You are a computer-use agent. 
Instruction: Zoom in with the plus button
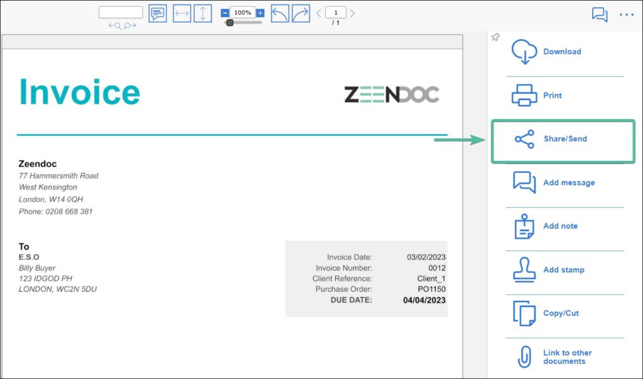[260, 13]
